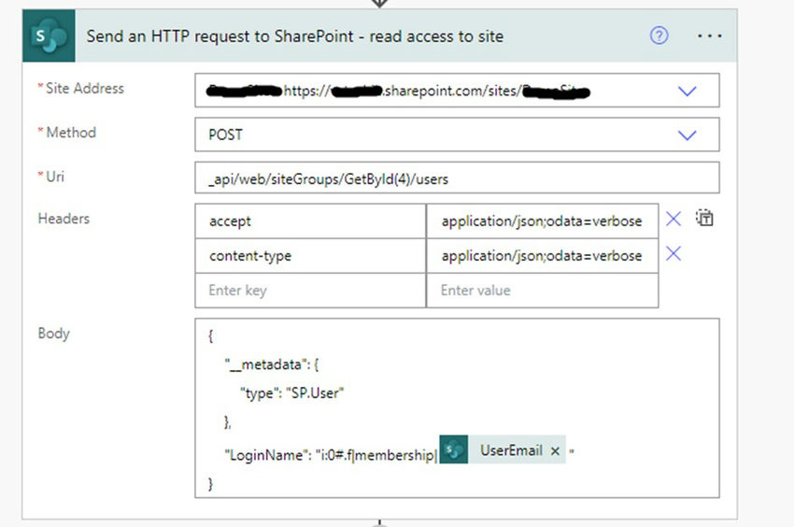Viewport: 794px width, 527px height.
Task: Delete the accept header row
Action: [673, 219]
